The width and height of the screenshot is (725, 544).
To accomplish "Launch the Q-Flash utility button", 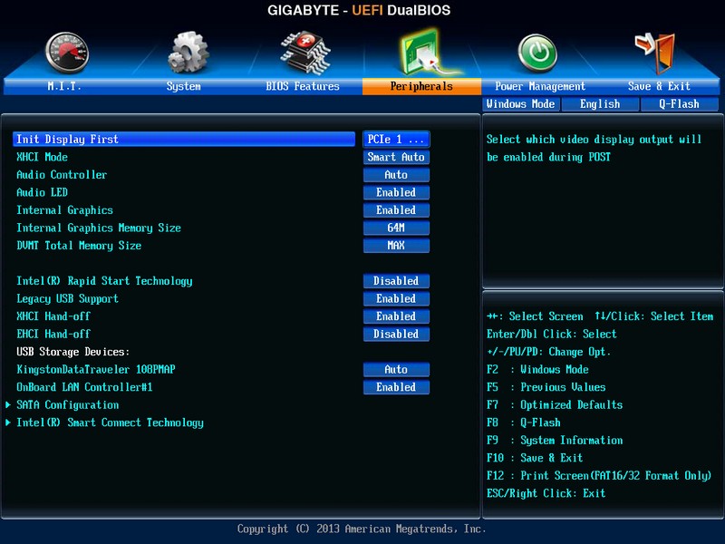I will (679, 104).
